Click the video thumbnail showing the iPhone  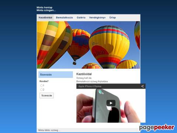point(111,106)
